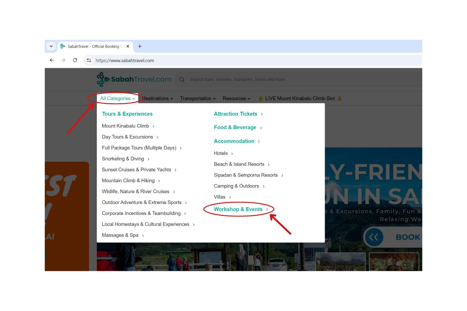Expand the Destinations dropdown
This screenshot has height=311, width=467.
(x=158, y=99)
